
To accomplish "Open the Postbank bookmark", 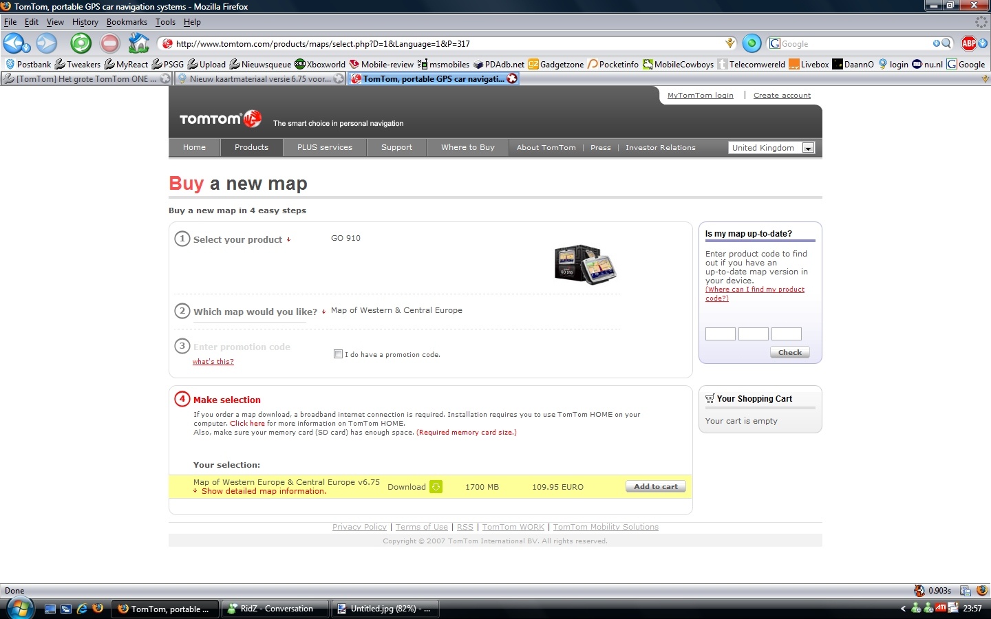I will pyautogui.click(x=28, y=64).
